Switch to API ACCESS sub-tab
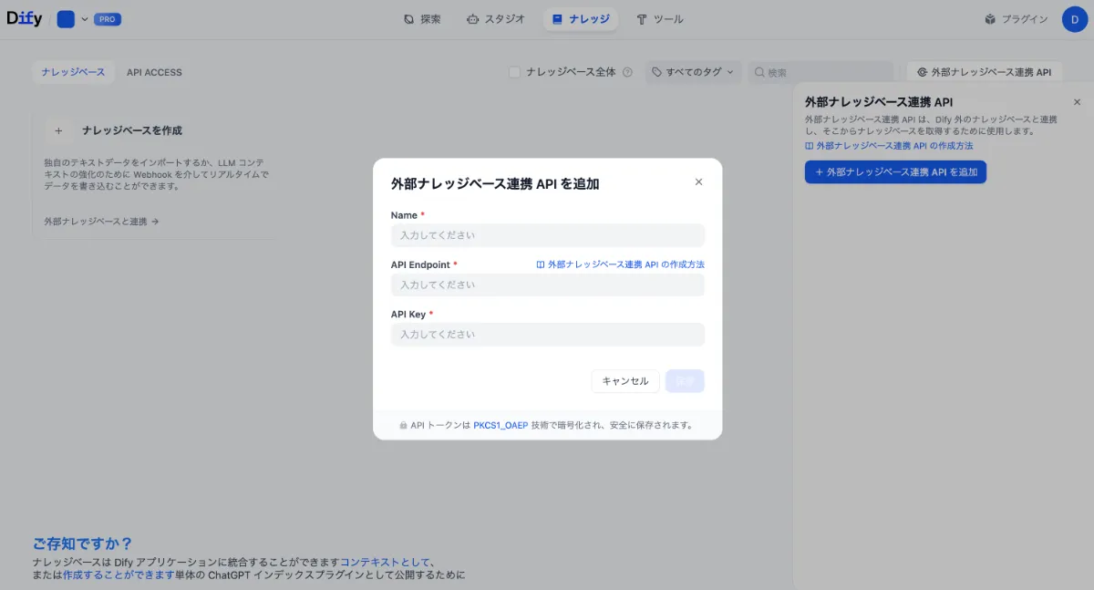The image size is (1094, 590). pos(154,72)
